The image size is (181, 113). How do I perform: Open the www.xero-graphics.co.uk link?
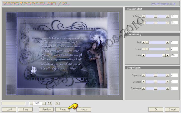(x=163, y=4)
